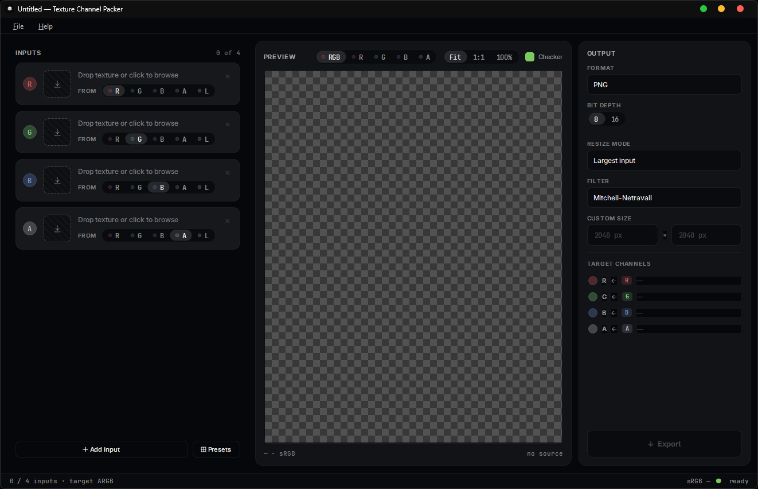Open file browser via B slot drop zone
Viewport: 758px width, 489px height.
pyautogui.click(x=57, y=180)
